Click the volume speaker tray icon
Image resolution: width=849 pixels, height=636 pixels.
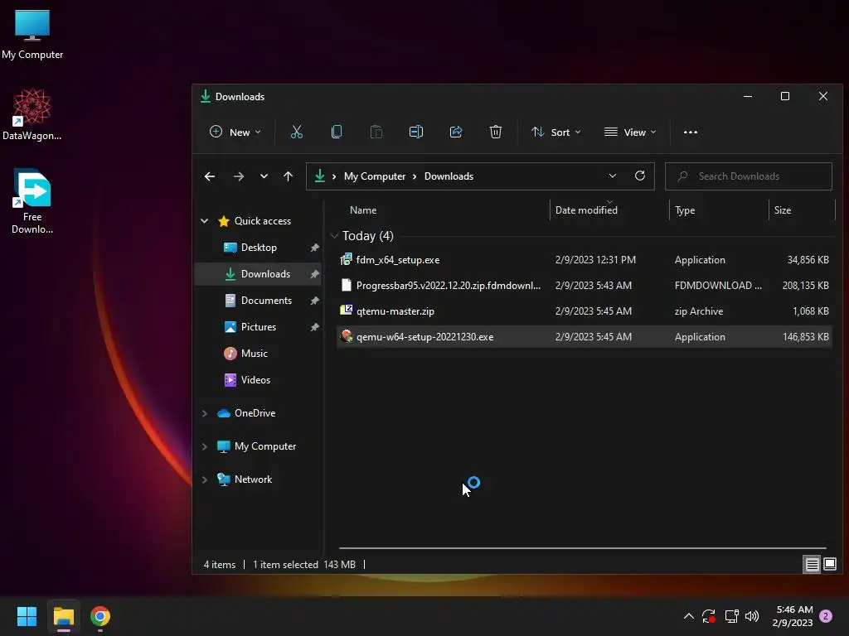coord(752,616)
